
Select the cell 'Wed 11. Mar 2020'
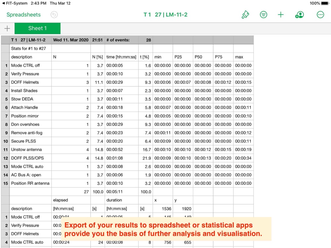[x=71, y=40]
